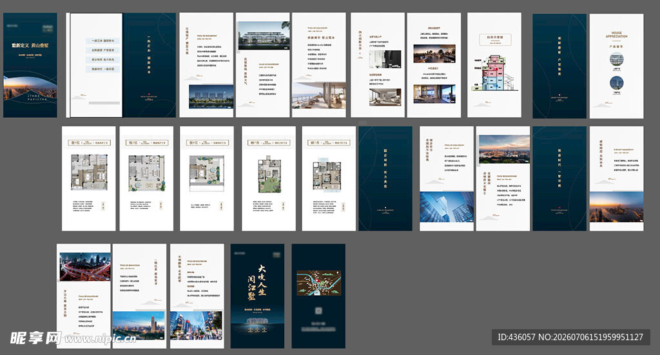Click the red and blue building section diagram
The height and width of the screenshot is (355, 660).
coord(494,73)
